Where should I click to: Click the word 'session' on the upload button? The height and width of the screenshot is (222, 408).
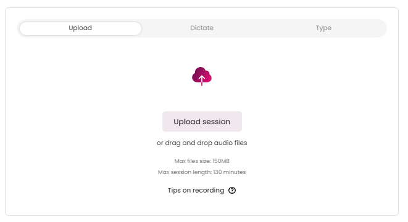[x=216, y=122]
